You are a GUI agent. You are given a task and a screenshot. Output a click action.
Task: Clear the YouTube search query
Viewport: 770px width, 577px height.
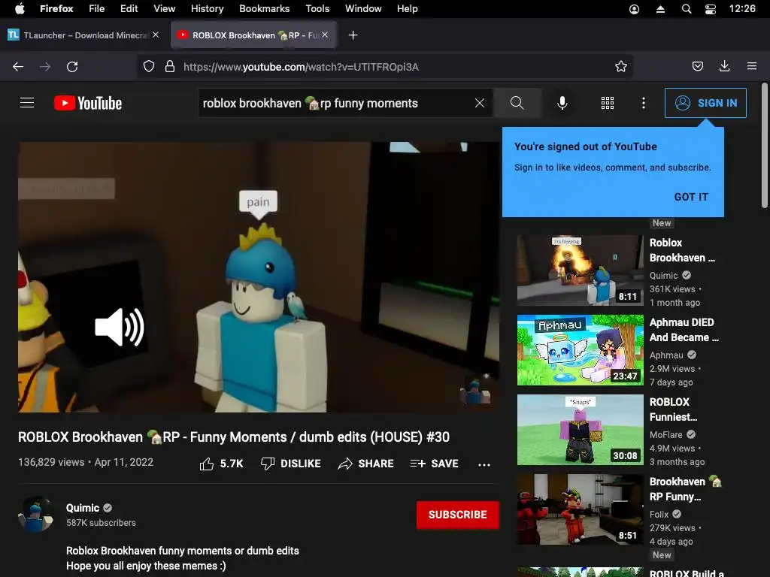[480, 103]
